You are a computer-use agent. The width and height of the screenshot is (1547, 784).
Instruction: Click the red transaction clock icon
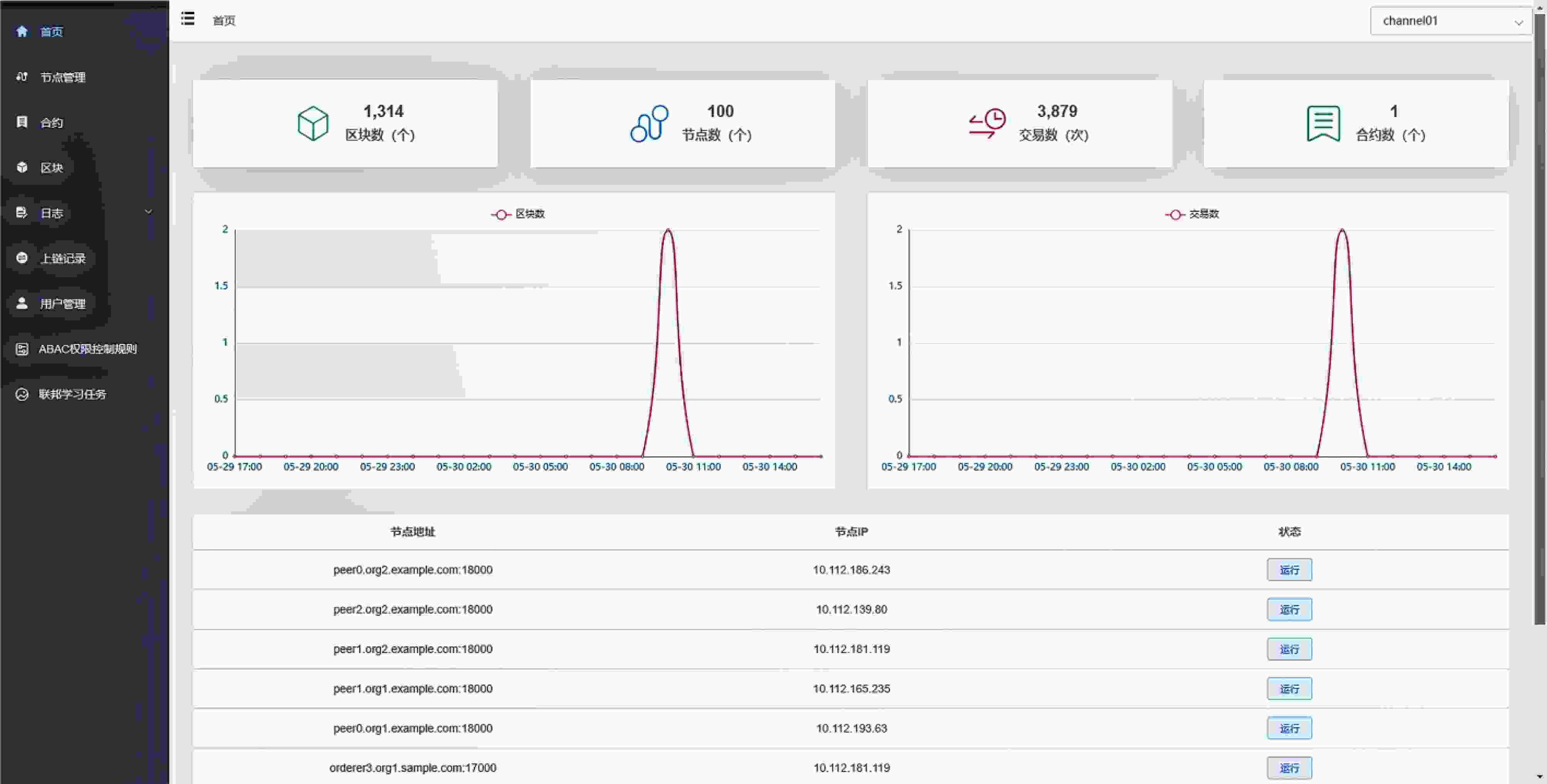pos(987,124)
